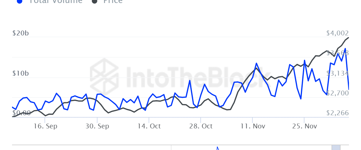Click the shaded range navigator handle

[336, 147]
